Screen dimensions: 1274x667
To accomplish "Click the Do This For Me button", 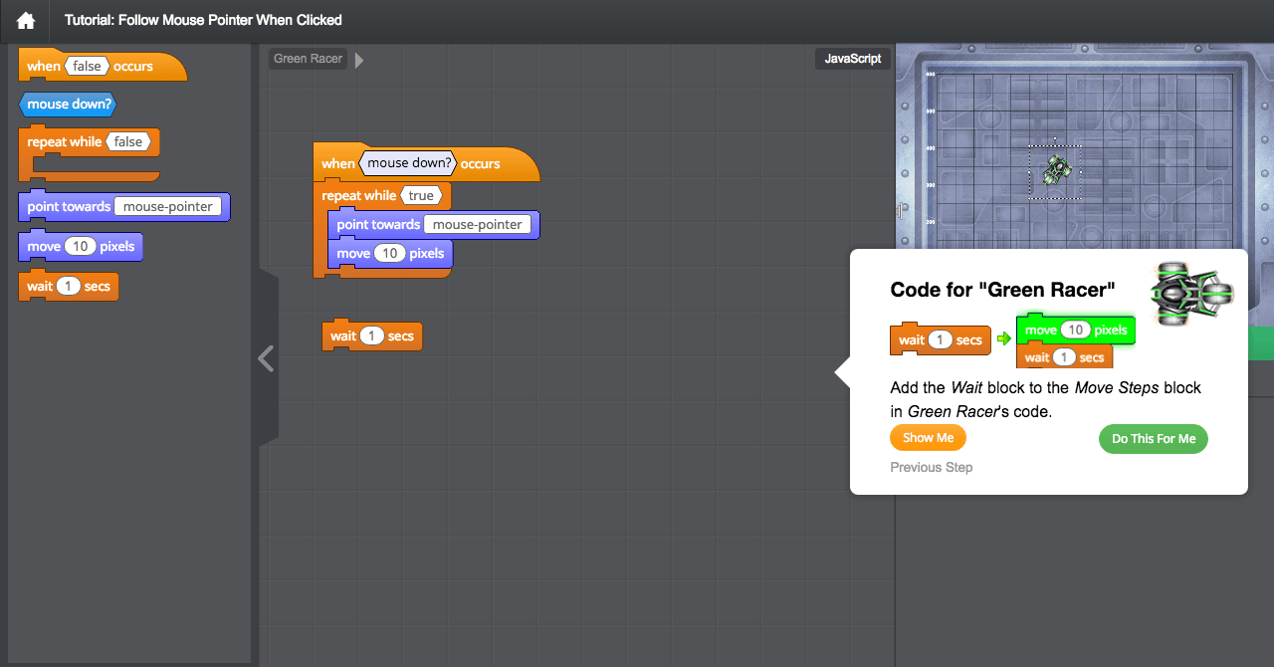I will 1154,439.
